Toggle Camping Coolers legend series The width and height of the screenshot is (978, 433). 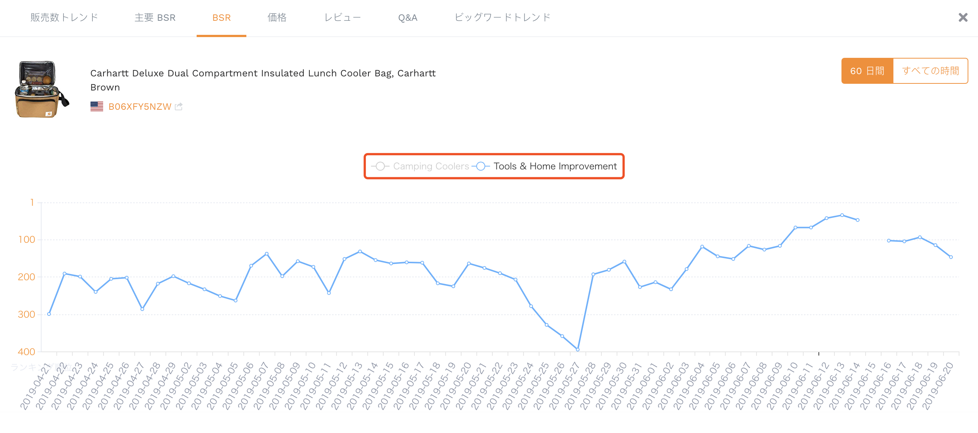tap(420, 166)
